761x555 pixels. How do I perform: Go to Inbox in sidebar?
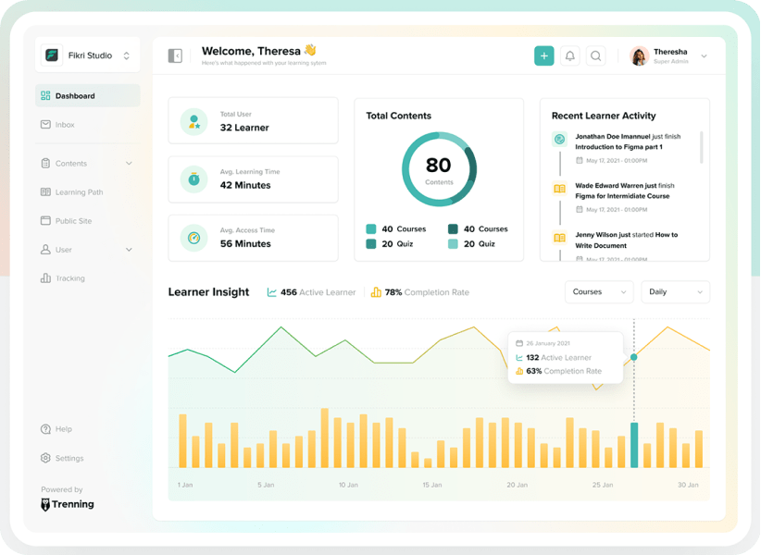65,125
